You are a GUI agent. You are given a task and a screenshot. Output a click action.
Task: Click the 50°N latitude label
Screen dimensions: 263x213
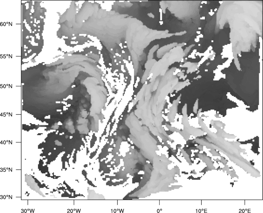(x=6, y=86)
